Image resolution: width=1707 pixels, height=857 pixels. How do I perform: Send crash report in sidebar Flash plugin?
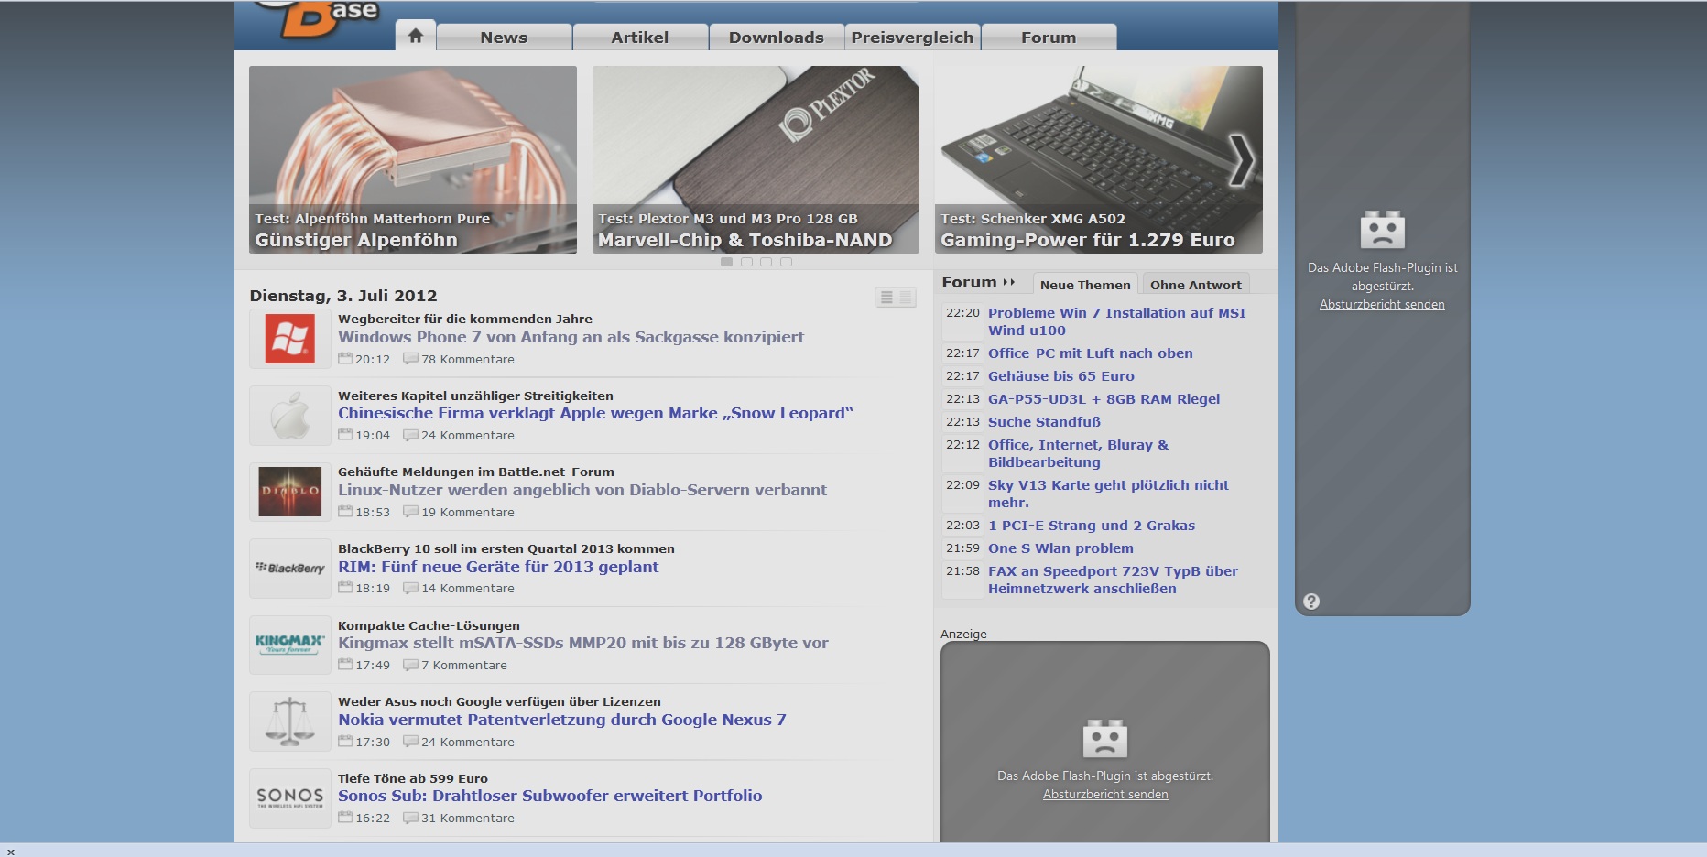[1382, 304]
